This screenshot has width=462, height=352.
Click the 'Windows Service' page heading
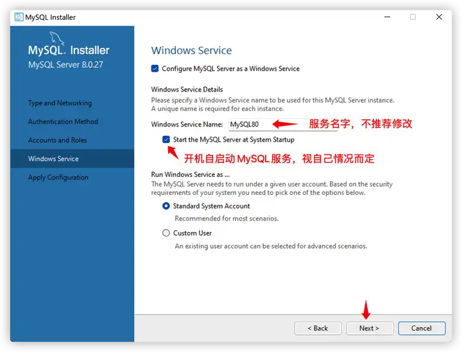(x=191, y=50)
